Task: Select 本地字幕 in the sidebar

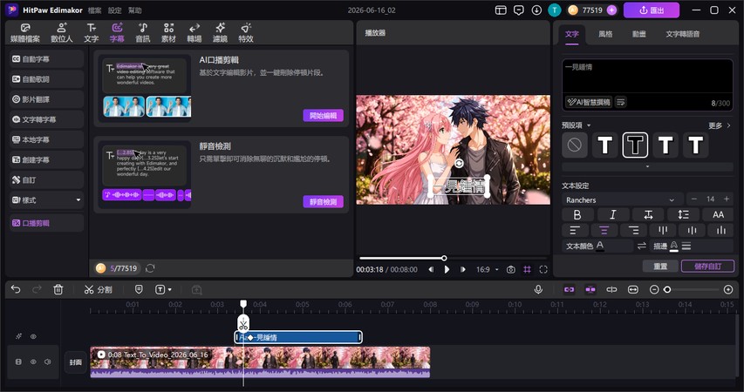Action: point(46,140)
